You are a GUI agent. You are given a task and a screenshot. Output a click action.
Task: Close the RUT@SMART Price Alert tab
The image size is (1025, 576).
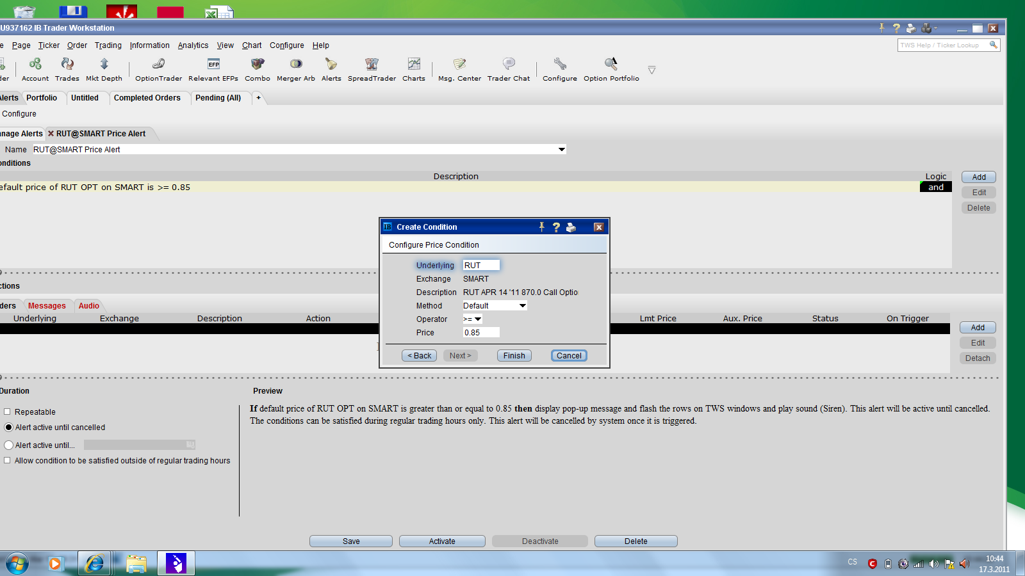click(x=51, y=134)
